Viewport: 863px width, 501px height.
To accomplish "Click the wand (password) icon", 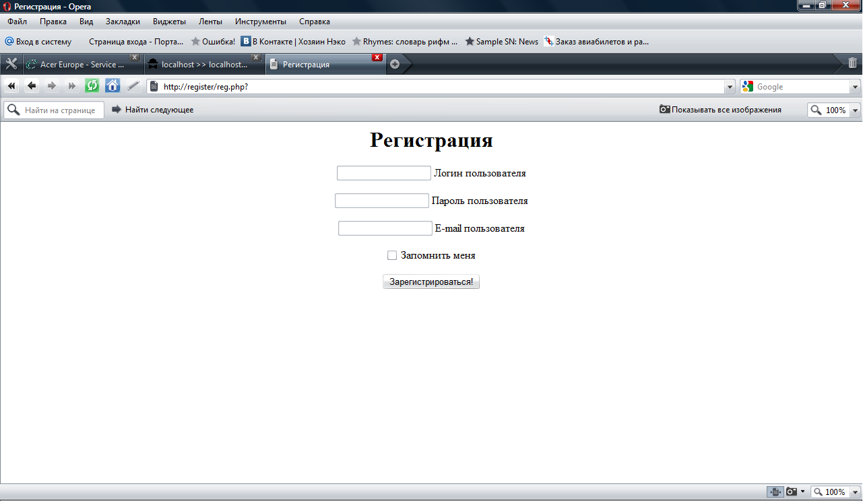I will [133, 86].
